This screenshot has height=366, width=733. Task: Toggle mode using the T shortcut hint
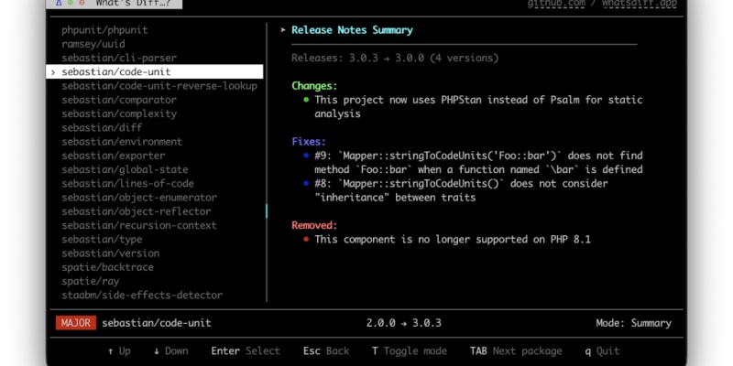(409, 350)
